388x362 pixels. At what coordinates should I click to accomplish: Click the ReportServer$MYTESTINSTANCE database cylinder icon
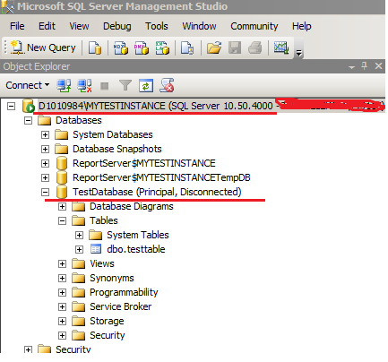point(62,163)
